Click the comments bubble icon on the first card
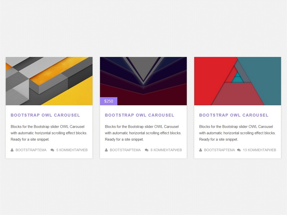 [52, 150]
